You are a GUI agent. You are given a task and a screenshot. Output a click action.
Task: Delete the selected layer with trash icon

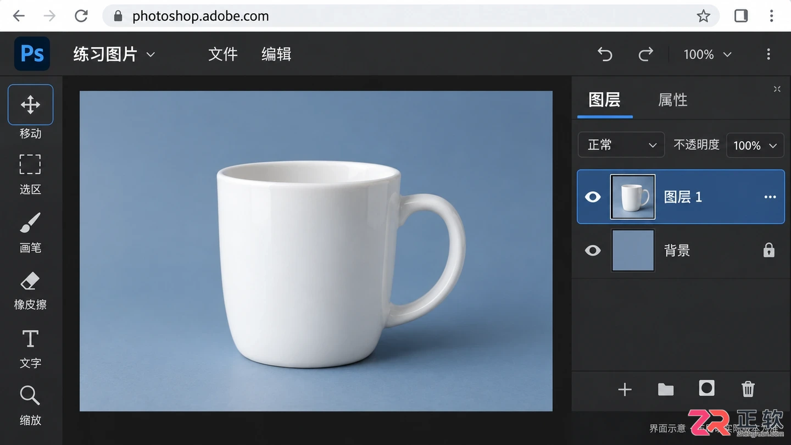[x=748, y=390]
